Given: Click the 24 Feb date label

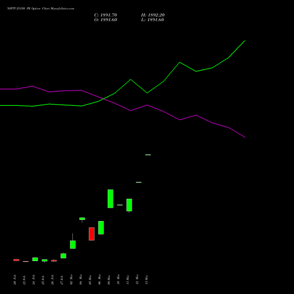Looking at the screenshot, I should pos(34,280).
